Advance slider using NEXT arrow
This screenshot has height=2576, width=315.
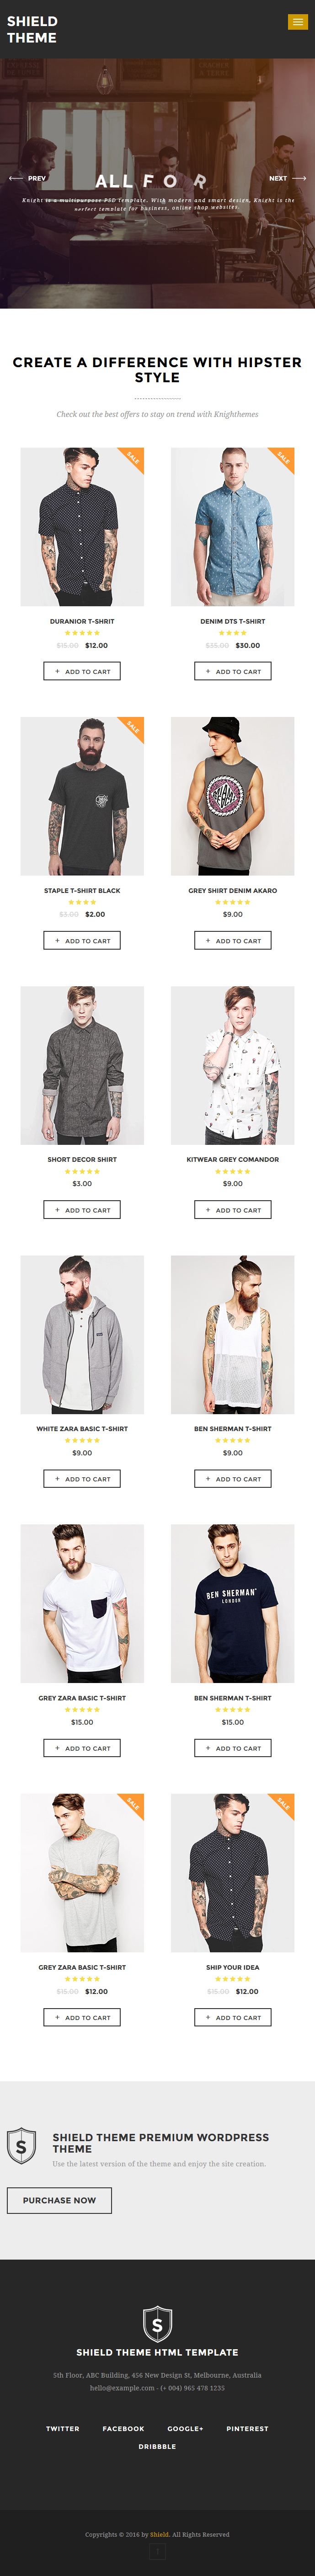click(287, 178)
